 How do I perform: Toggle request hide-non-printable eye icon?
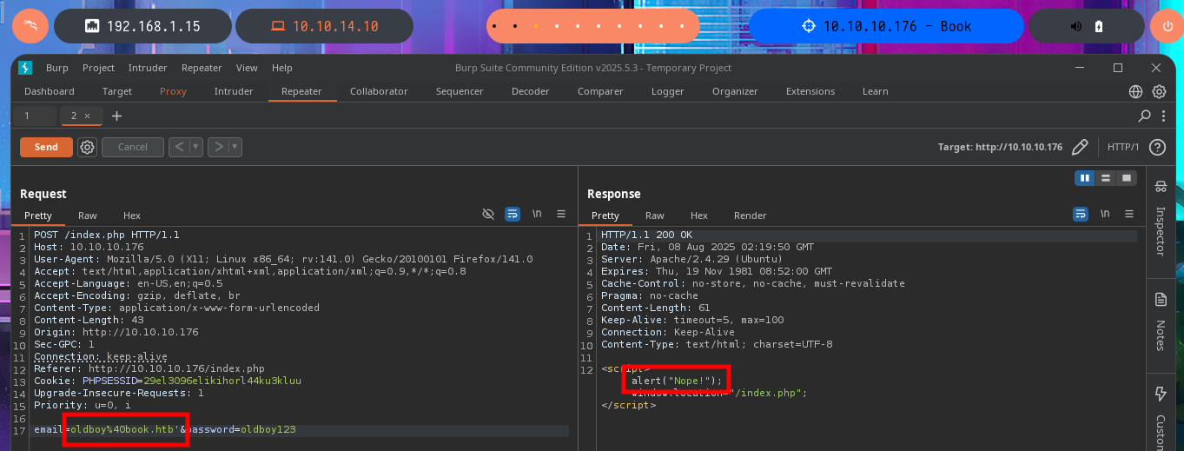click(488, 214)
